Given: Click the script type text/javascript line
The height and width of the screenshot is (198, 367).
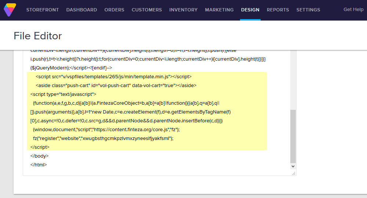Looking at the screenshot, I should coord(63,94).
